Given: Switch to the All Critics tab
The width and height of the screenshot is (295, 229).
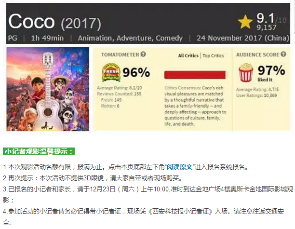Looking at the screenshot, I should [188, 56].
